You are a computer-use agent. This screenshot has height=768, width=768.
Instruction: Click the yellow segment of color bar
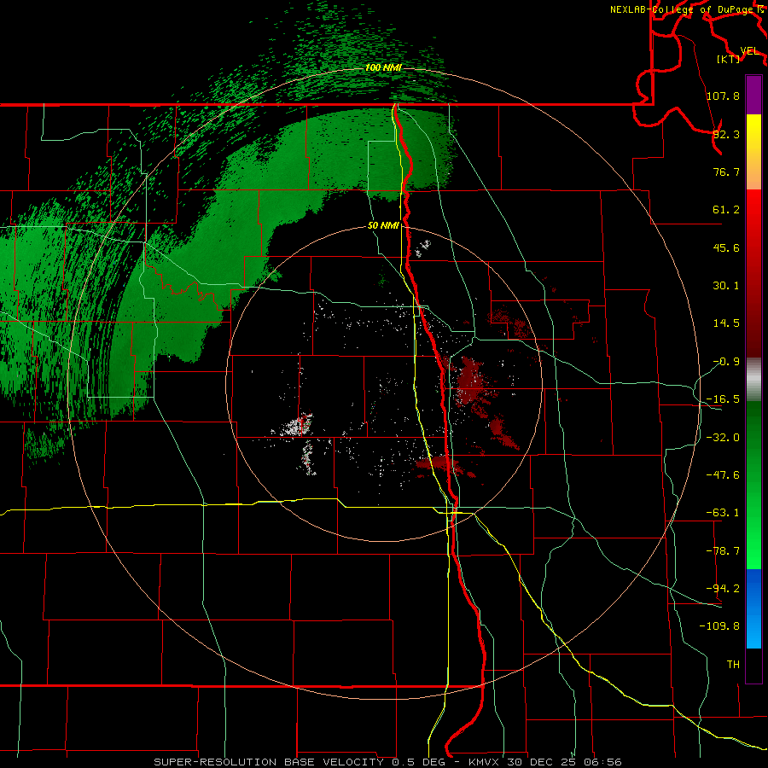tap(753, 152)
